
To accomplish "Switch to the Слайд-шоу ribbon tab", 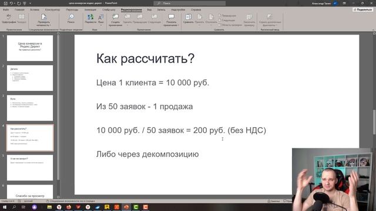I will (x=109, y=10).
